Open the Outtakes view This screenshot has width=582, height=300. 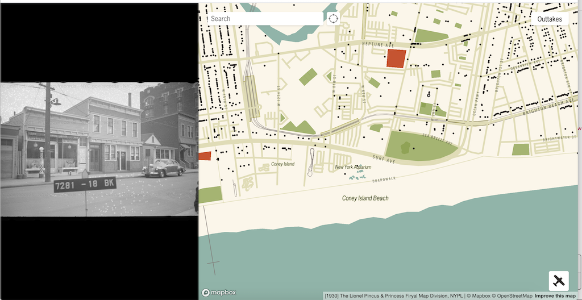coord(550,19)
